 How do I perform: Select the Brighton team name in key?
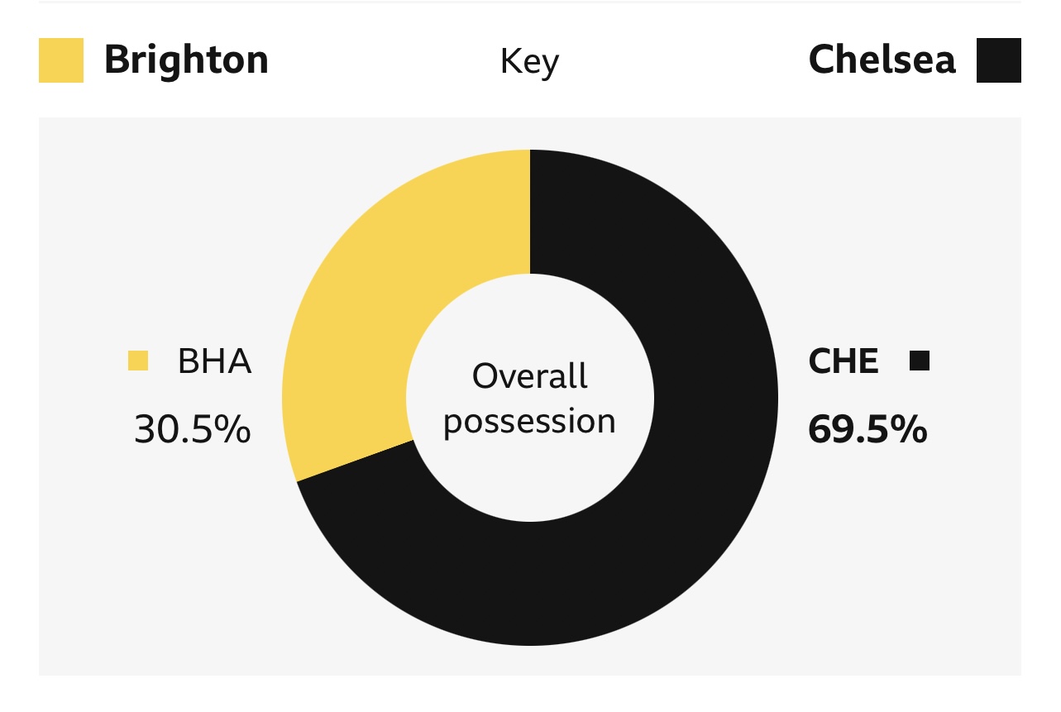186,60
